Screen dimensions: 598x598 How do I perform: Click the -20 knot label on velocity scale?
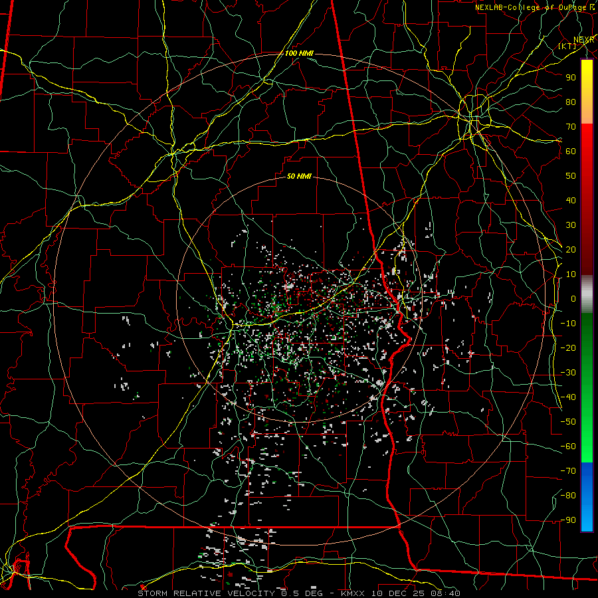tap(568, 348)
